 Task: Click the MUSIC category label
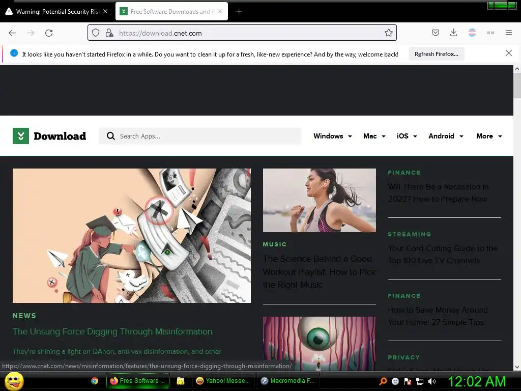point(274,244)
